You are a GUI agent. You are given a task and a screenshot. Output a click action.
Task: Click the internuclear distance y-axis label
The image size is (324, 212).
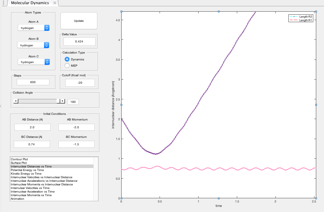[113, 105]
